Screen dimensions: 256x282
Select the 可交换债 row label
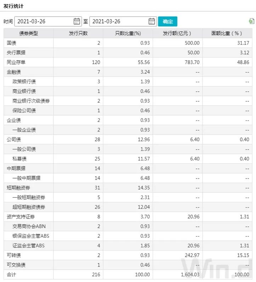(16, 265)
